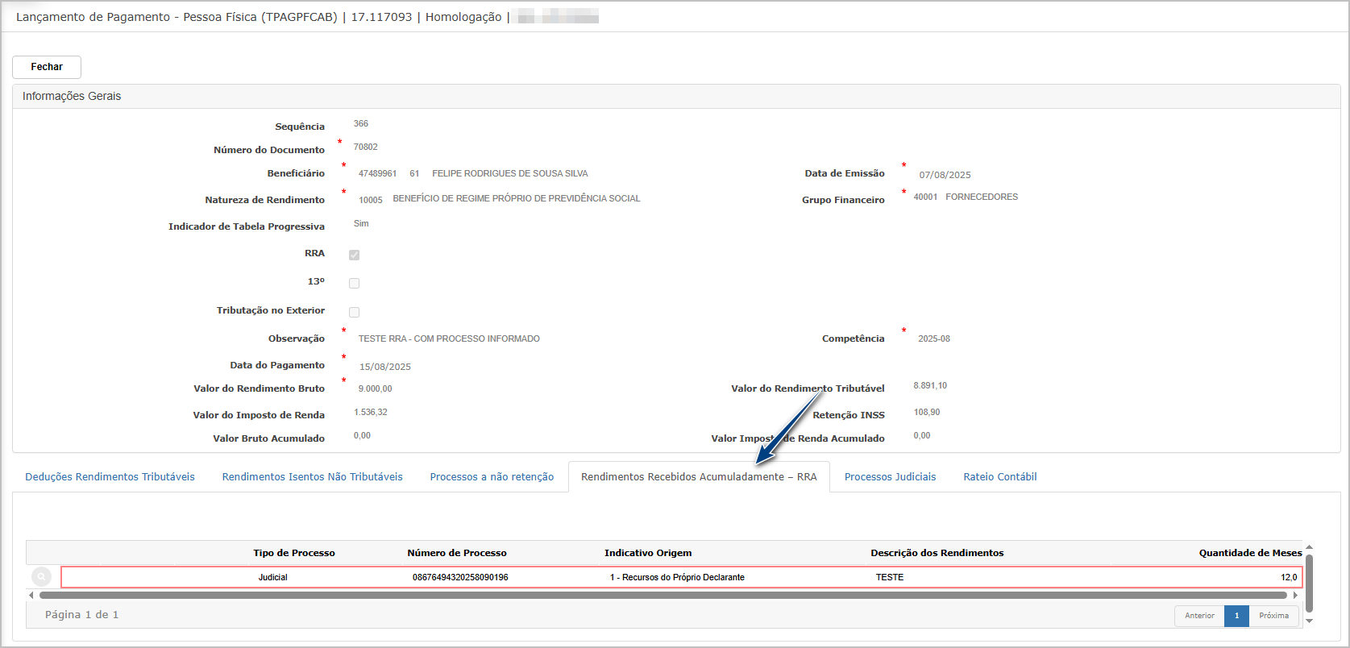Click horizontal scrollbar left arrow
This screenshot has width=1350, height=648.
(31, 596)
